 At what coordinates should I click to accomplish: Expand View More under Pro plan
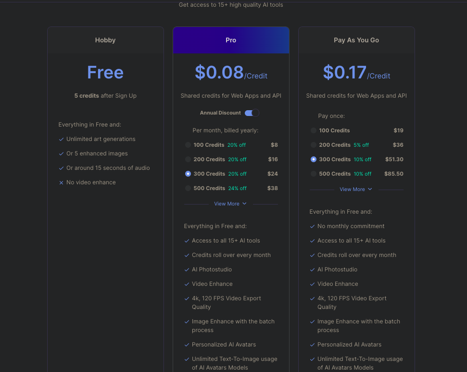pyautogui.click(x=227, y=204)
